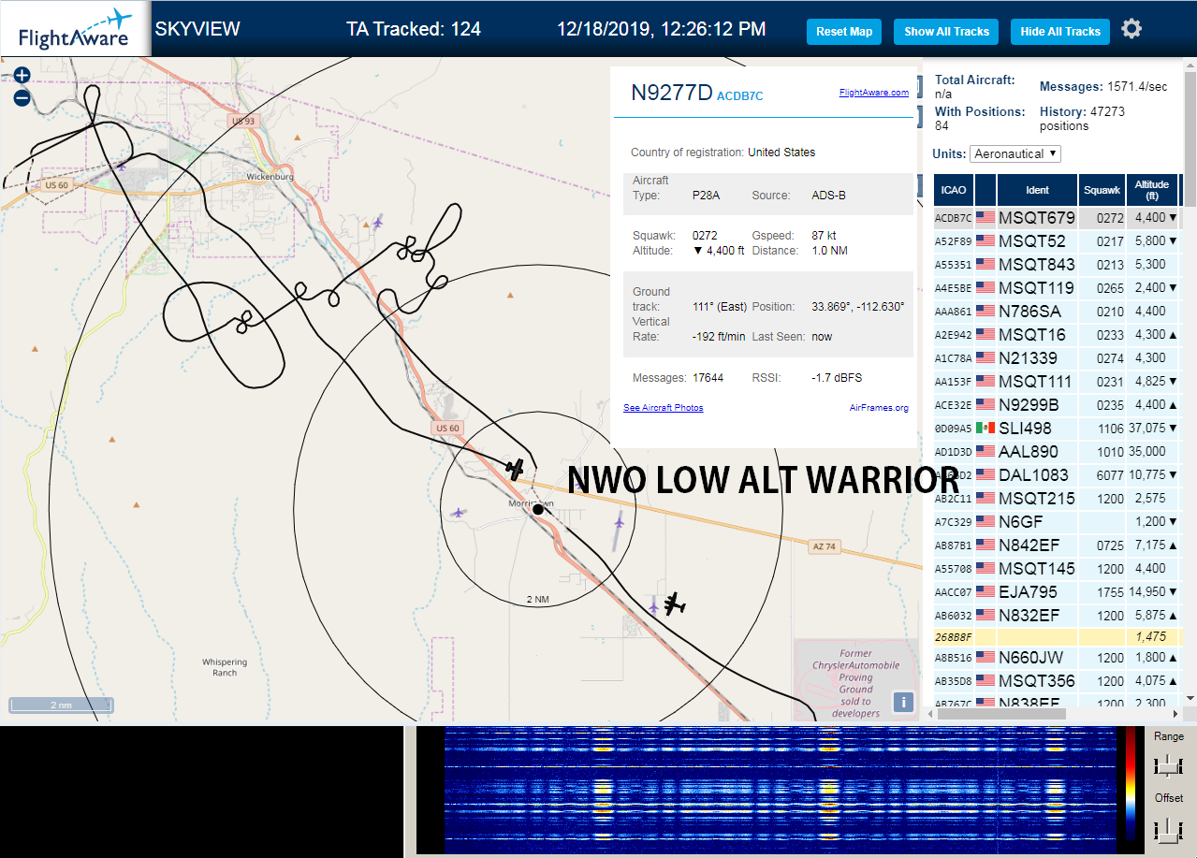Click the sidebar vertical scrollbar up arrow
This screenshot has height=858, width=1197.
[x=1190, y=65]
